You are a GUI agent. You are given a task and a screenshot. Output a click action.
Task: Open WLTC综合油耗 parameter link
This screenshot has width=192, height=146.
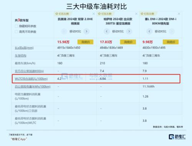(31, 79)
